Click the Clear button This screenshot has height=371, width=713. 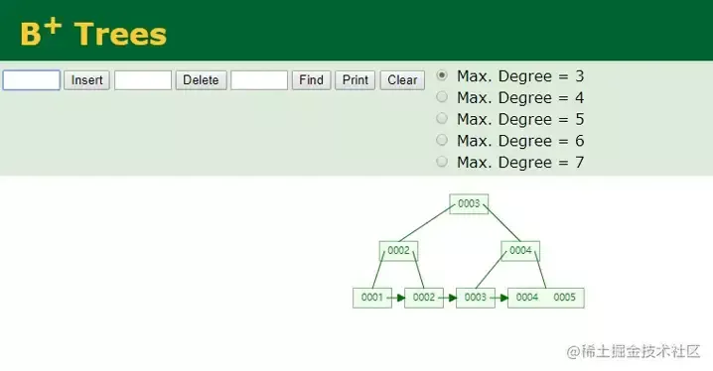pyautogui.click(x=402, y=80)
